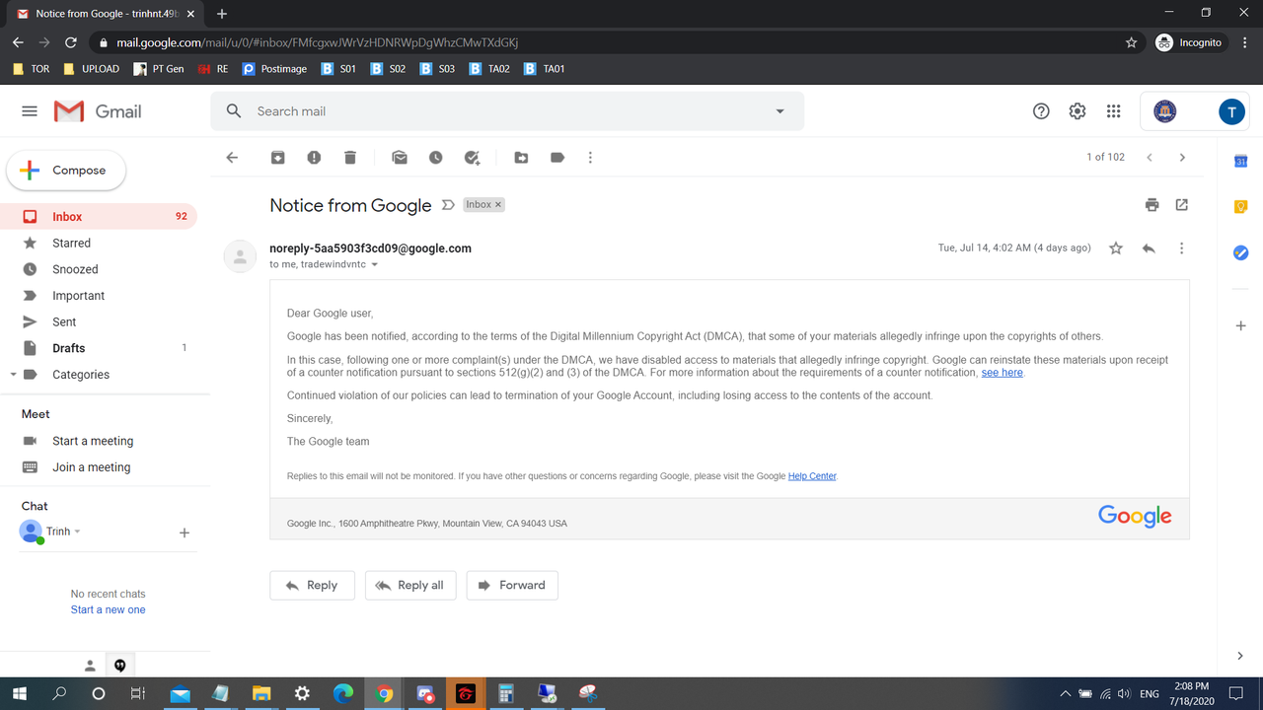The image size is (1263, 710).
Task: Open Google Keep side panel
Action: click(x=1241, y=207)
